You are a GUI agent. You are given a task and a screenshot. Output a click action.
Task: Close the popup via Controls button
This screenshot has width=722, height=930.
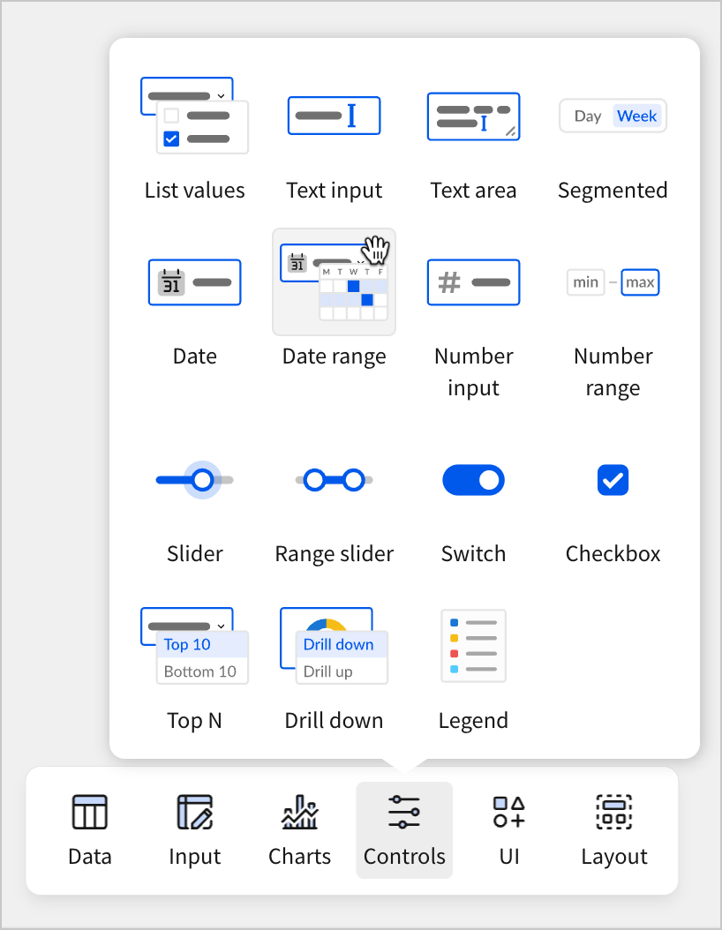pos(404,829)
